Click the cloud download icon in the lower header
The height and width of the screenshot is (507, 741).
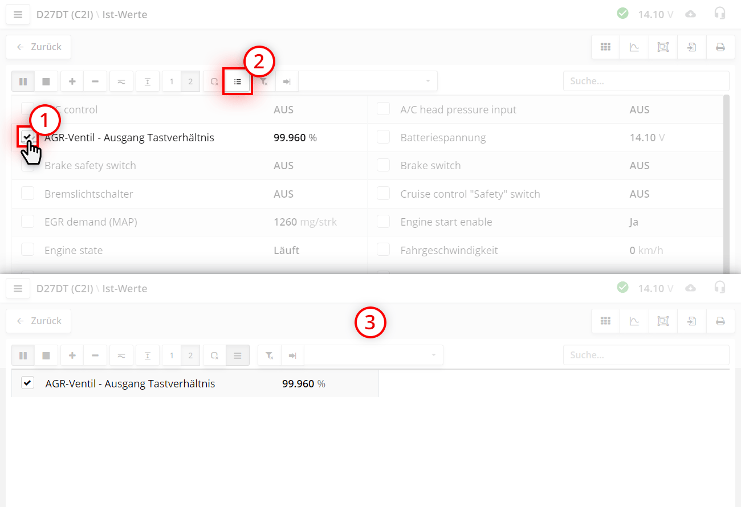690,288
